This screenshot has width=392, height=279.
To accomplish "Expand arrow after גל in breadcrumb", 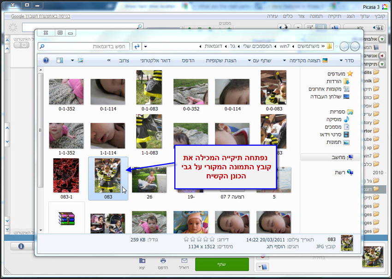I will [x=226, y=46].
